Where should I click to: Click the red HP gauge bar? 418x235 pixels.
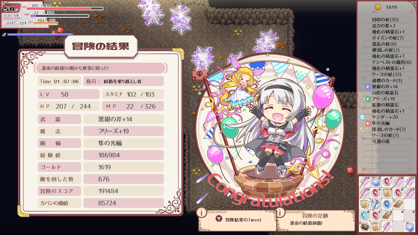pos(65,8)
